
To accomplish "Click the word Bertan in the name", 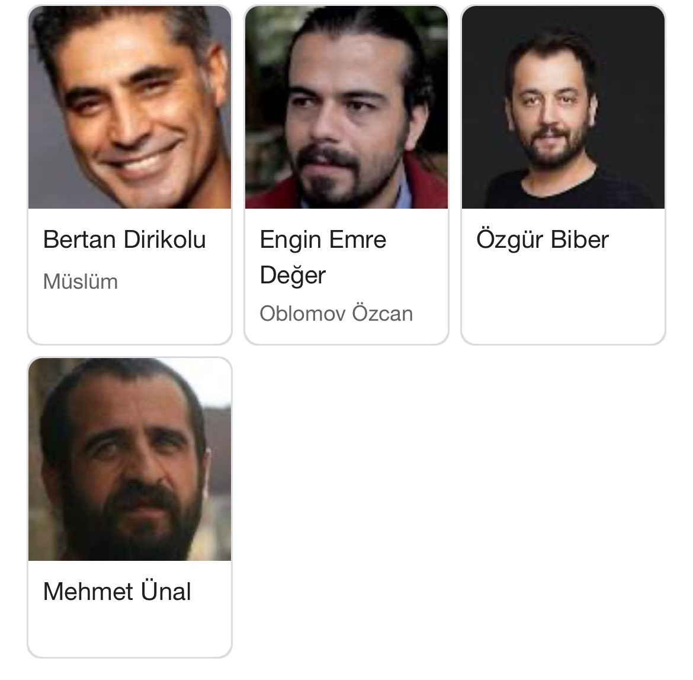I will point(79,240).
